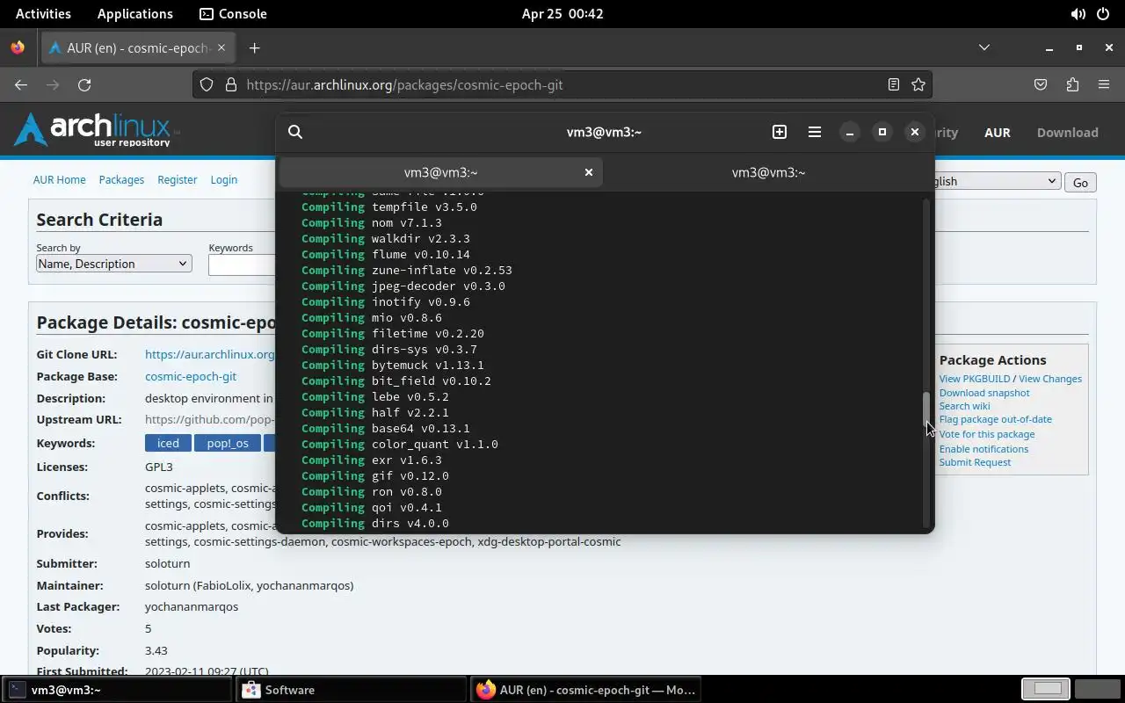The height and width of the screenshot is (703, 1125).
Task: Expand the Firefox list all tabs chevron
Action: pos(984,47)
